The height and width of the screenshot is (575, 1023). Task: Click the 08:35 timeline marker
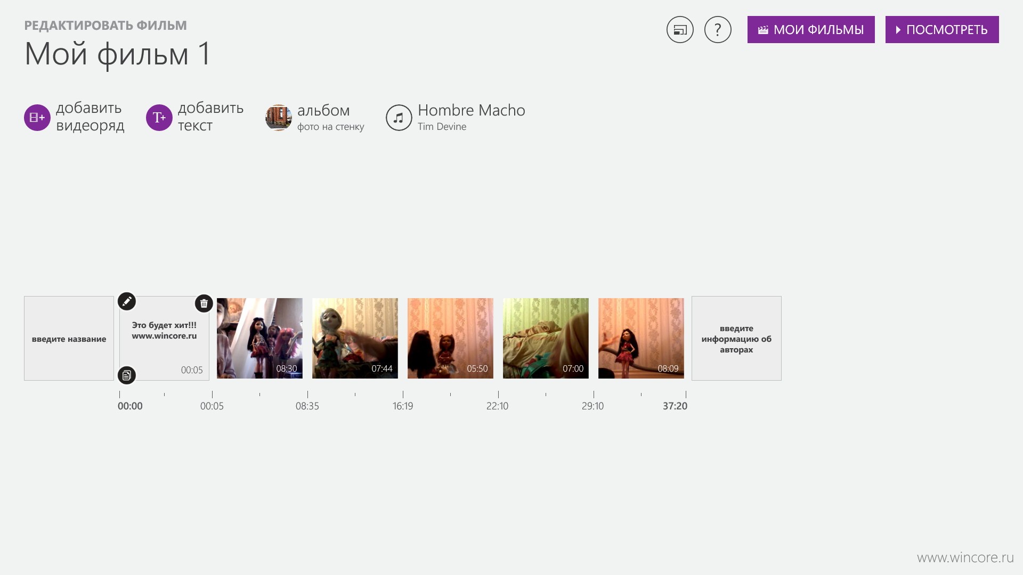pyautogui.click(x=307, y=406)
